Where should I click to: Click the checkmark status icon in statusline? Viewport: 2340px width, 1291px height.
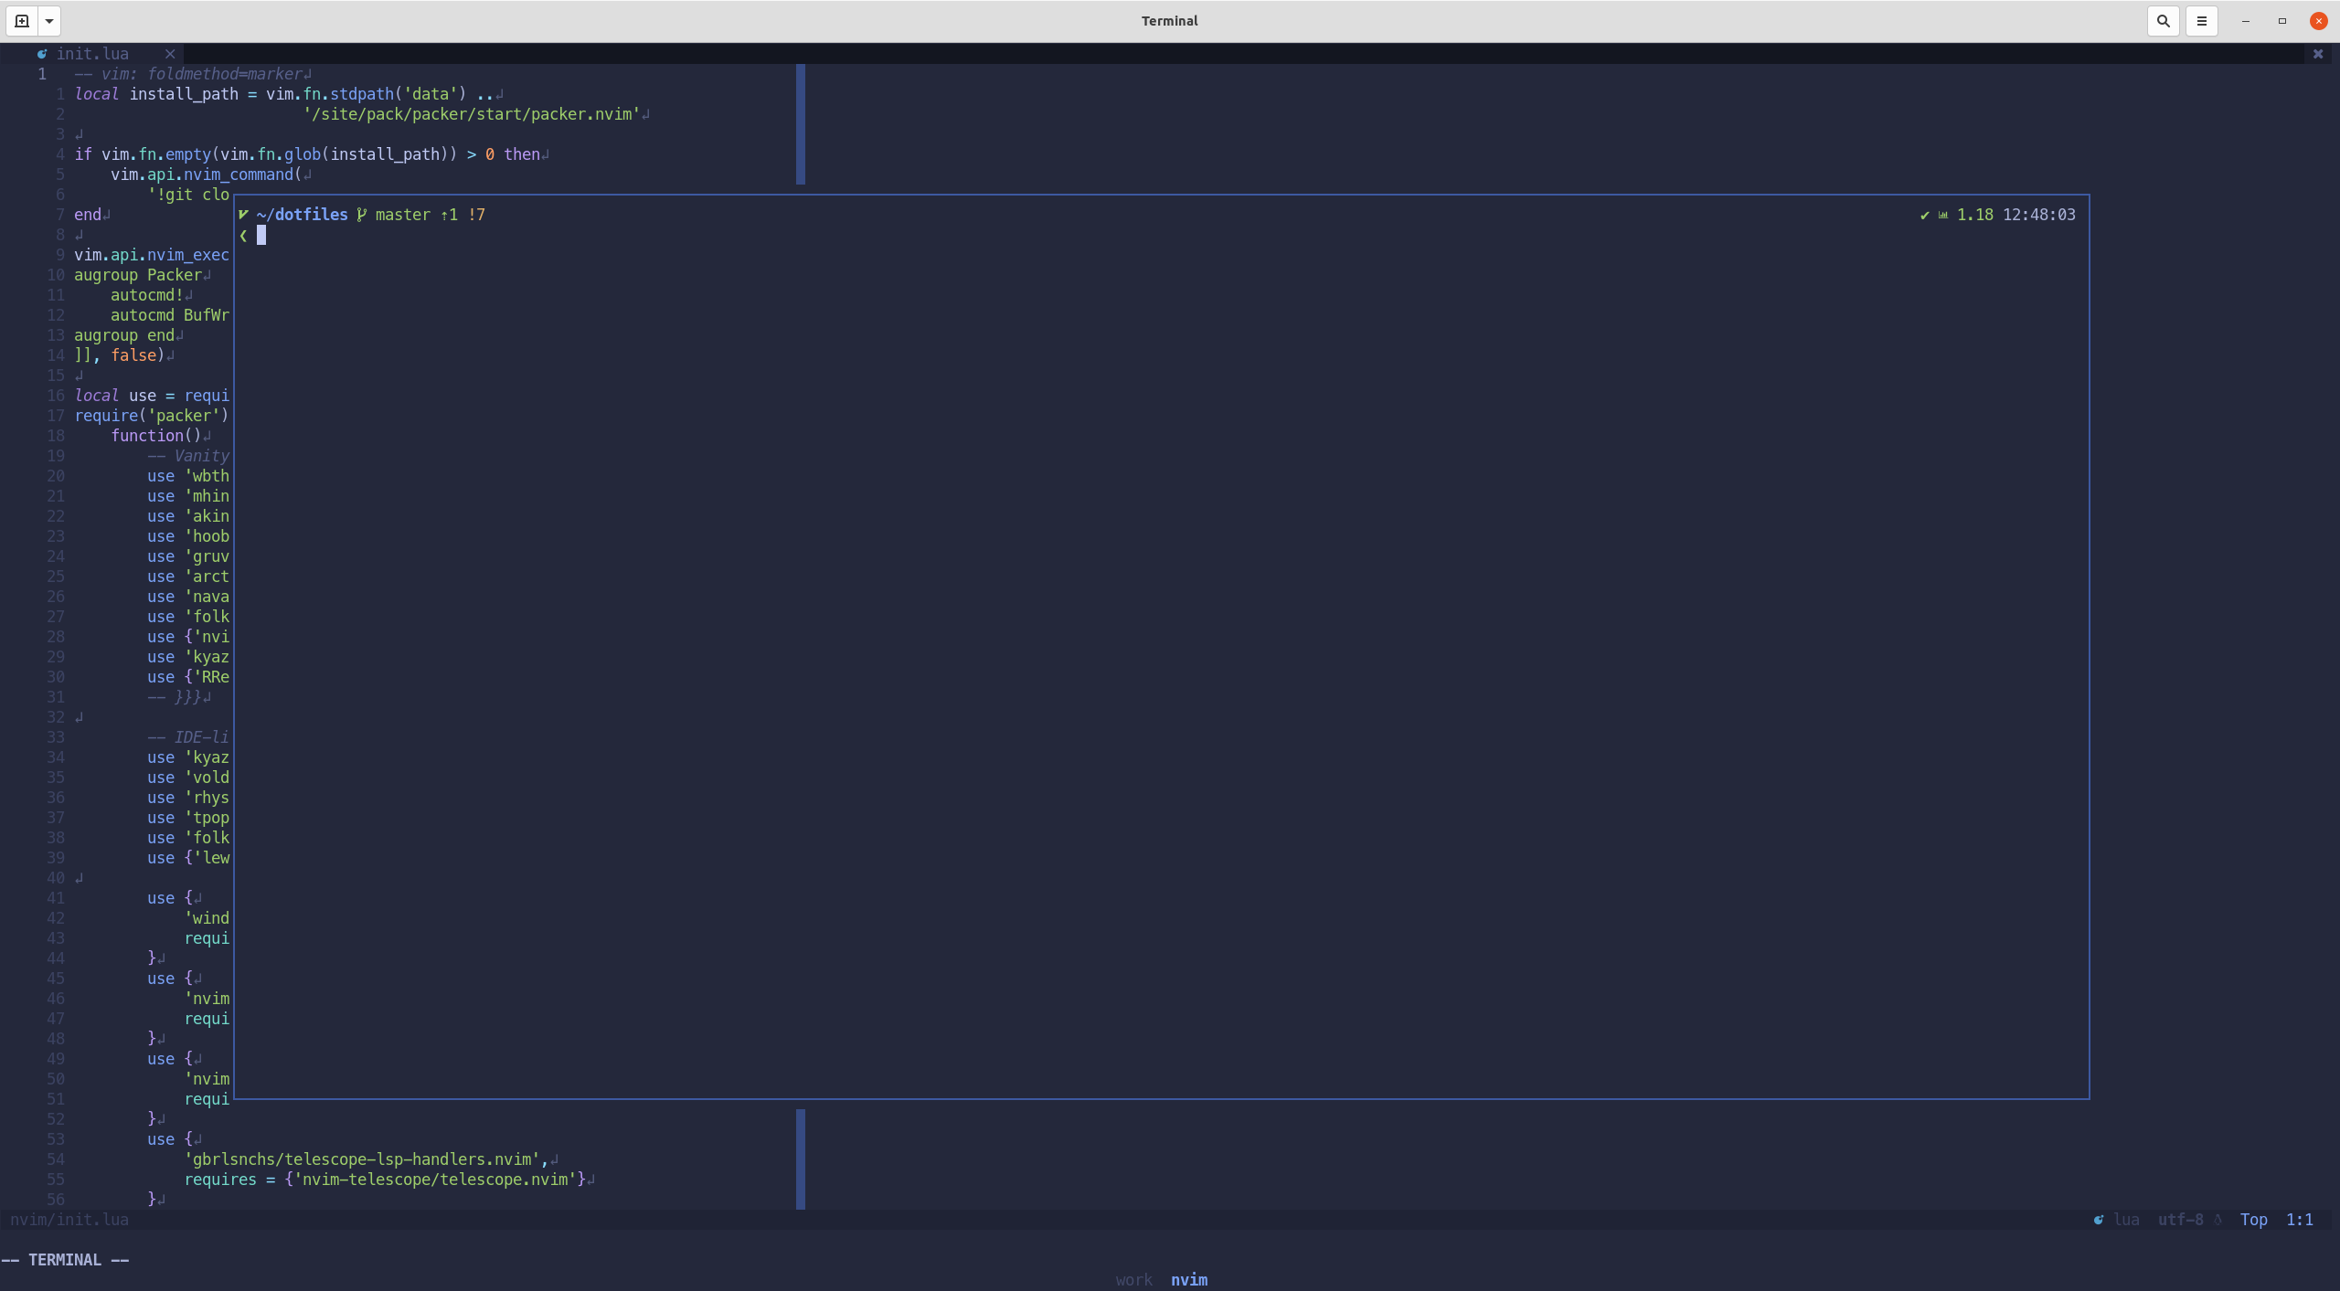click(1922, 215)
